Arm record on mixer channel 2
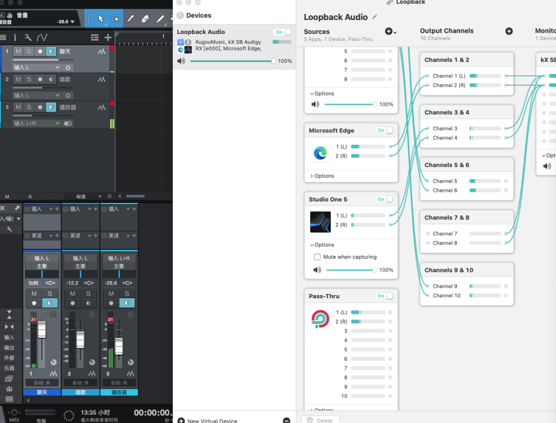This screenshot has width=556, height=423. pos(73,303)
